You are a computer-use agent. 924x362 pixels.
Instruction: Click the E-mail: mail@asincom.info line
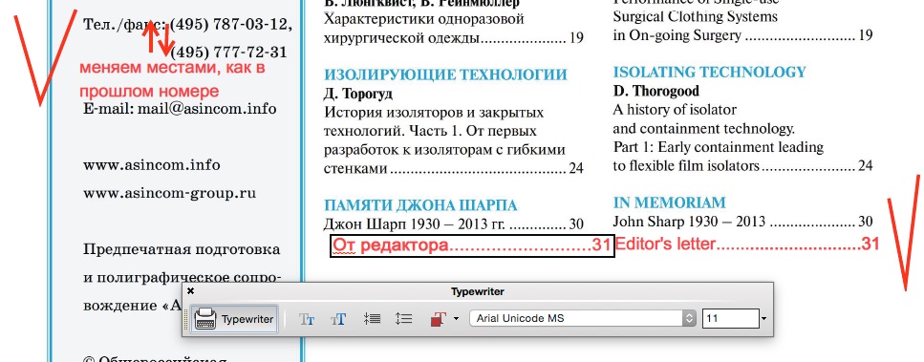[x=180, y=109]
